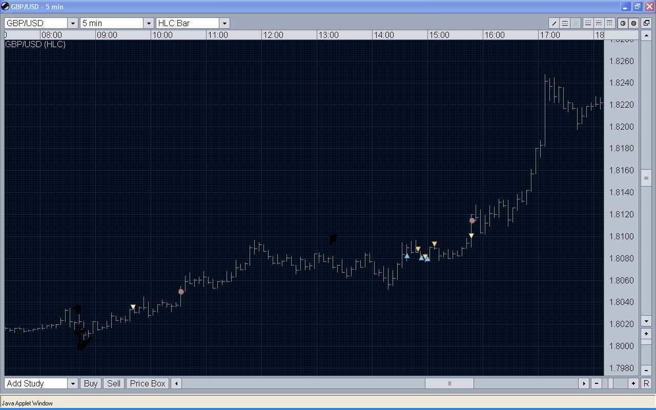Click the orange down-triangle marker near 14:55
Image resolution: width=656 pixels, height=410 pixels.
coord(435,244)
